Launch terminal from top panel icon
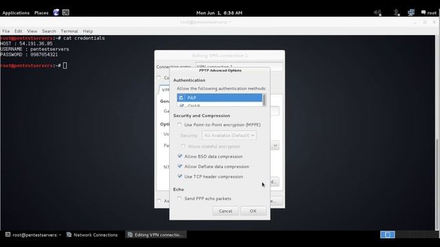The image size is (440, 247). click(66, 12)
